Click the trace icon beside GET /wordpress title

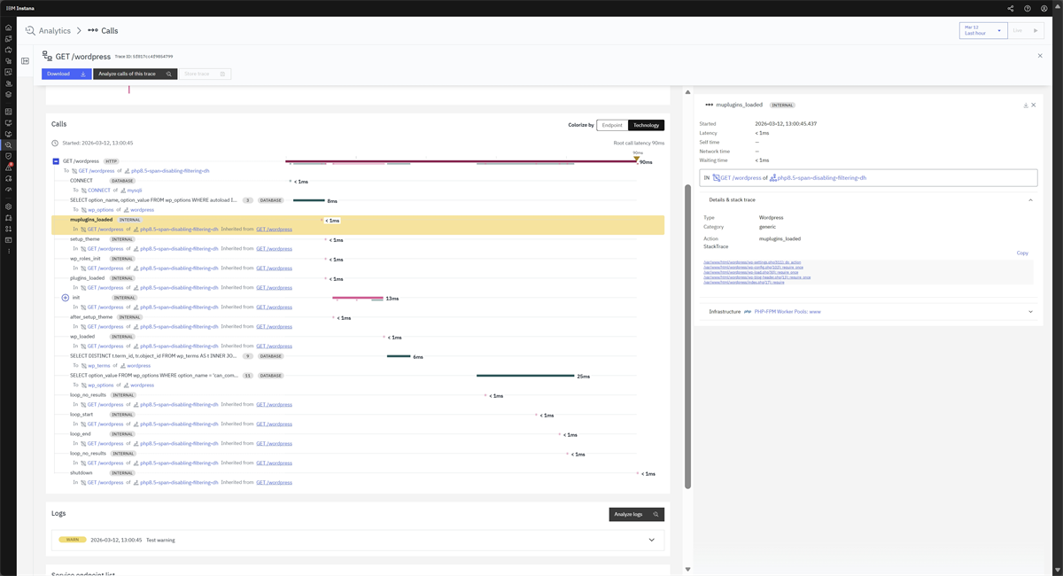47,56
